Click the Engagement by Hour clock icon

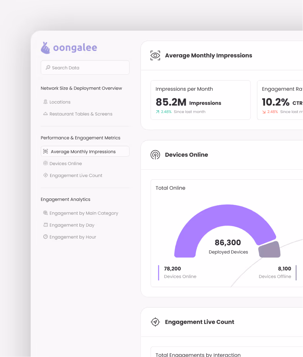[x=45, y=237]
